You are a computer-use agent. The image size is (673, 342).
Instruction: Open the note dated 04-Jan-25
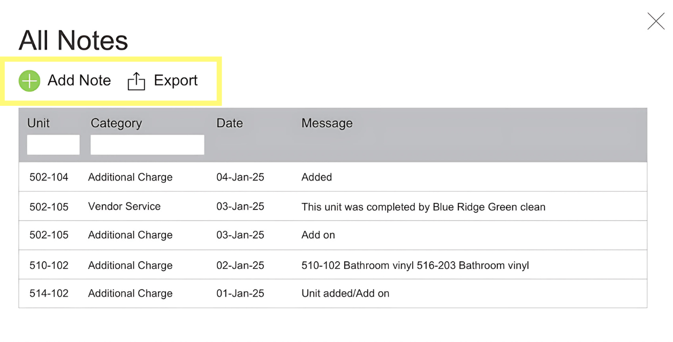[240, 177]
